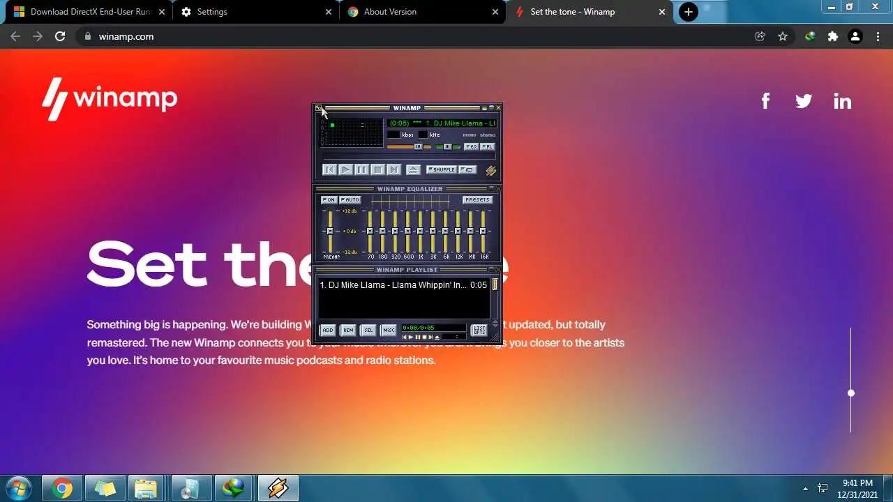Toggle Shuffle mode in Winamp

pyautogui.click(x=442, y=169)
